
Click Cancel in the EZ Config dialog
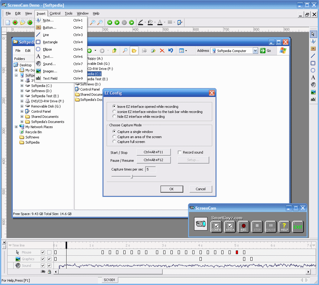(x=200, y=189)
